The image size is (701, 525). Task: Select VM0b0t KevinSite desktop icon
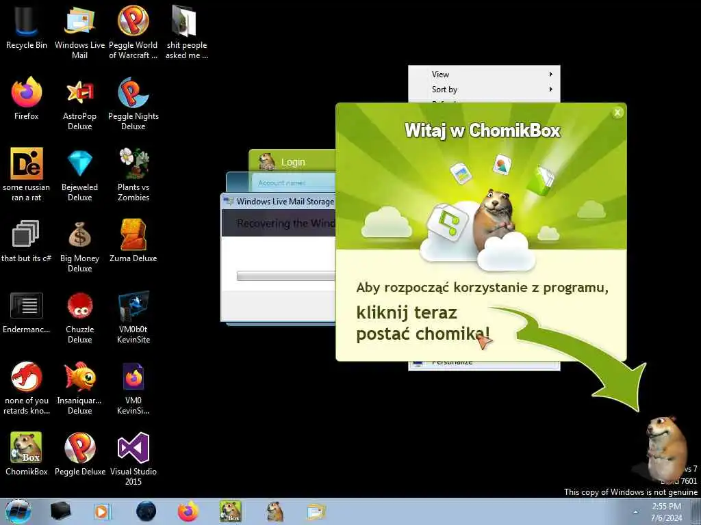tap(133, 317)
